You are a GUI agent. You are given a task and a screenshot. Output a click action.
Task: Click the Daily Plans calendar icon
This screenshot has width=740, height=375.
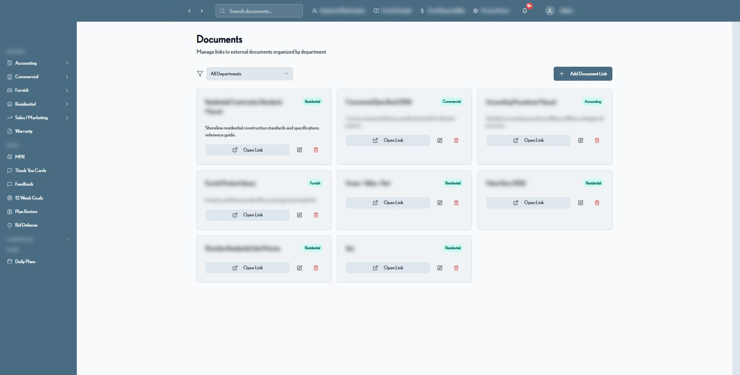point(10,262)
